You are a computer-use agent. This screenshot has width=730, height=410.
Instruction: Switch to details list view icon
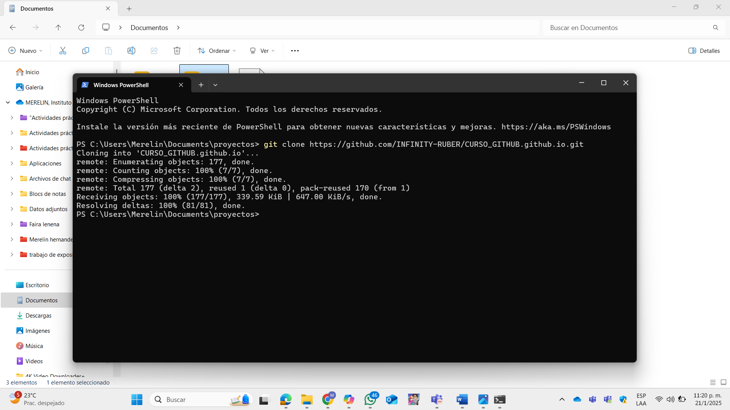[x=713, y=382]
